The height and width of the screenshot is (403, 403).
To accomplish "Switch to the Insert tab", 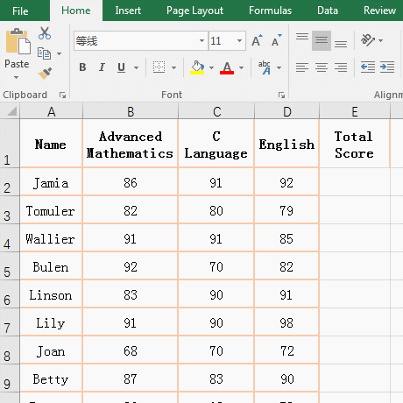I will pos(128,11).
